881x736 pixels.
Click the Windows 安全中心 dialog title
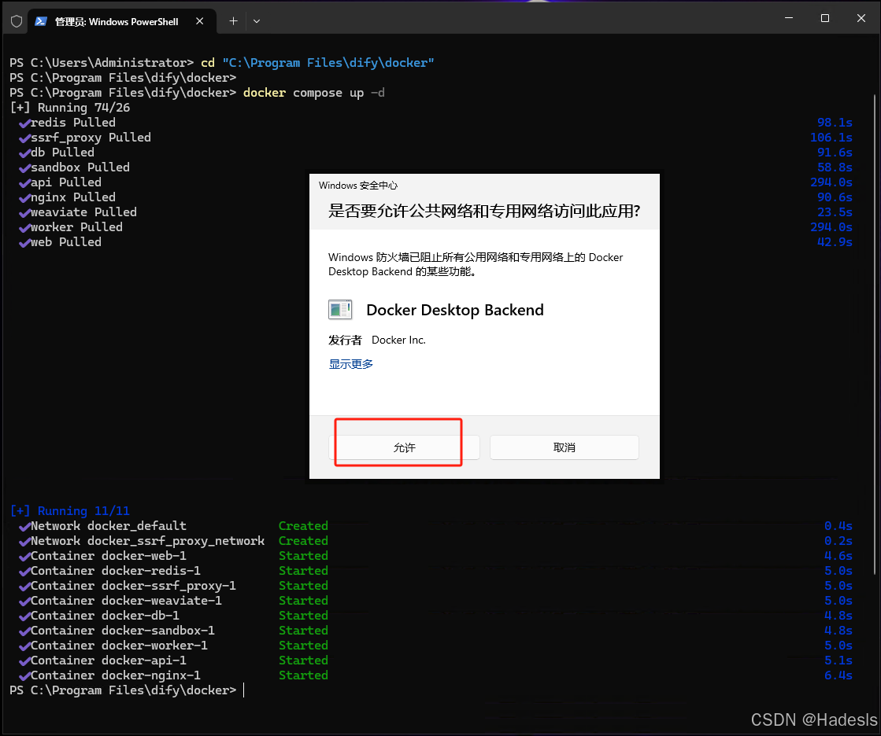358,185
